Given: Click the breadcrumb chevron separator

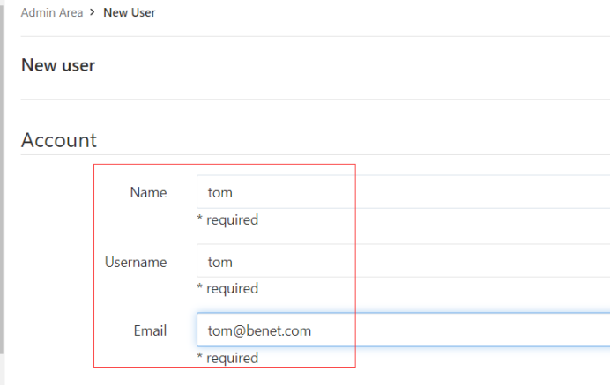Looking at the screenshot, I should pos(93,13).
